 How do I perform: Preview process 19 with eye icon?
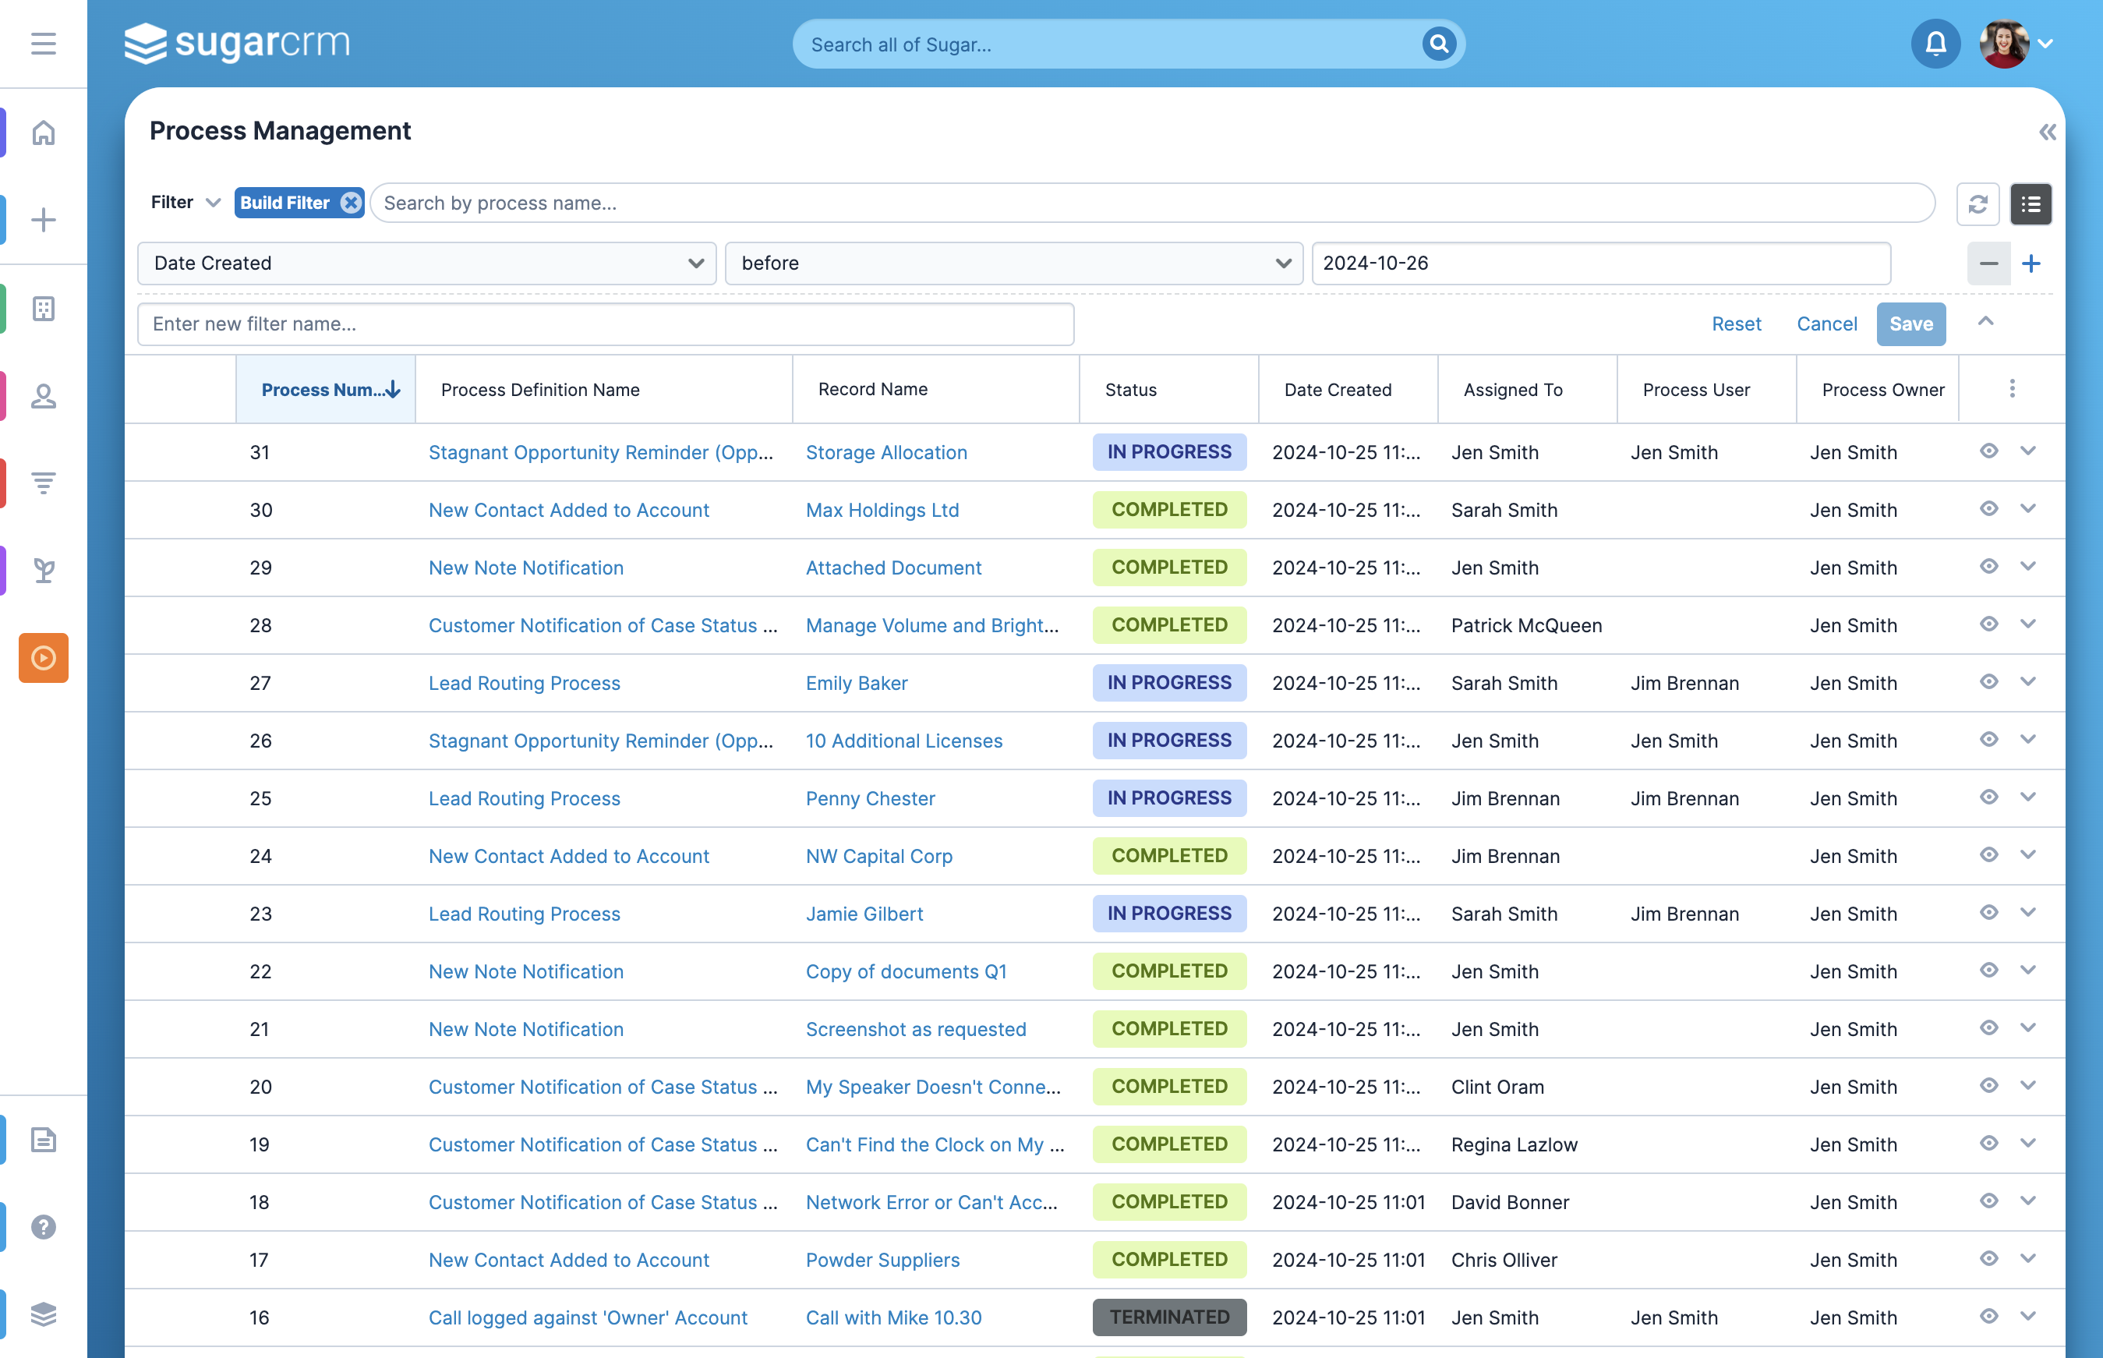pyautogui.click(x=1988, y=1144)
